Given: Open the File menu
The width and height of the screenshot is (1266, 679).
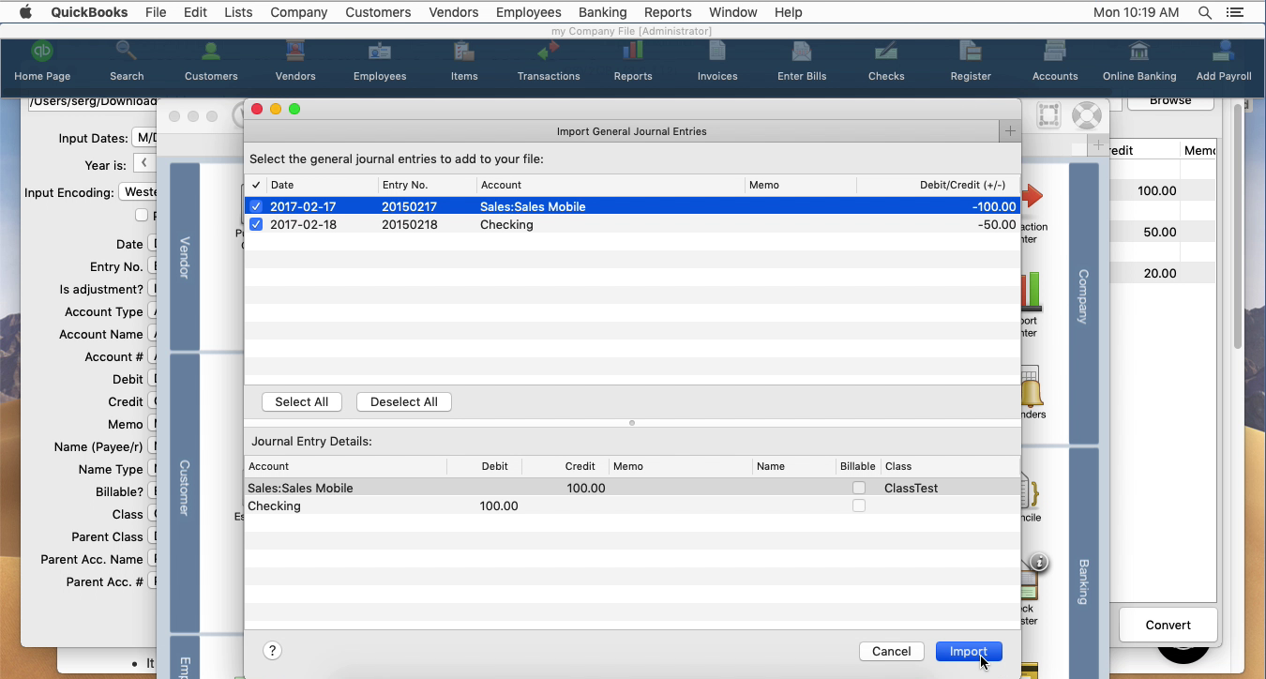Looking at the screenshot, I should (156, 12).
